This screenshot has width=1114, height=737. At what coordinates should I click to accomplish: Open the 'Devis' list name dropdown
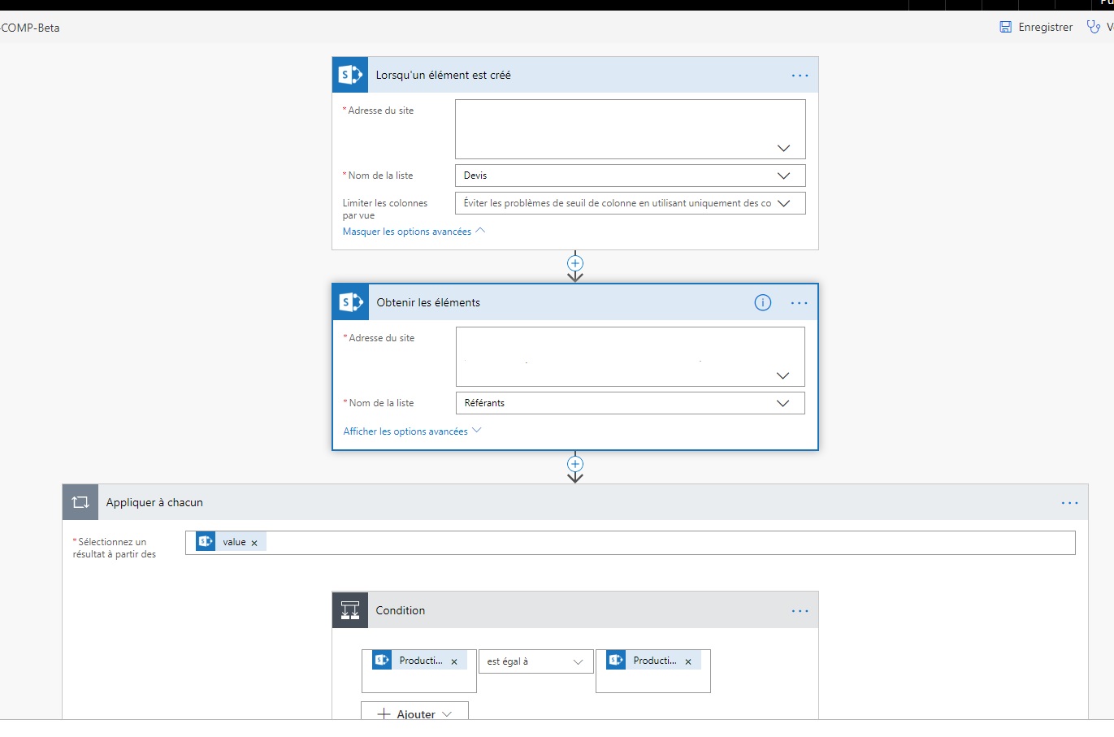(631, 176)
